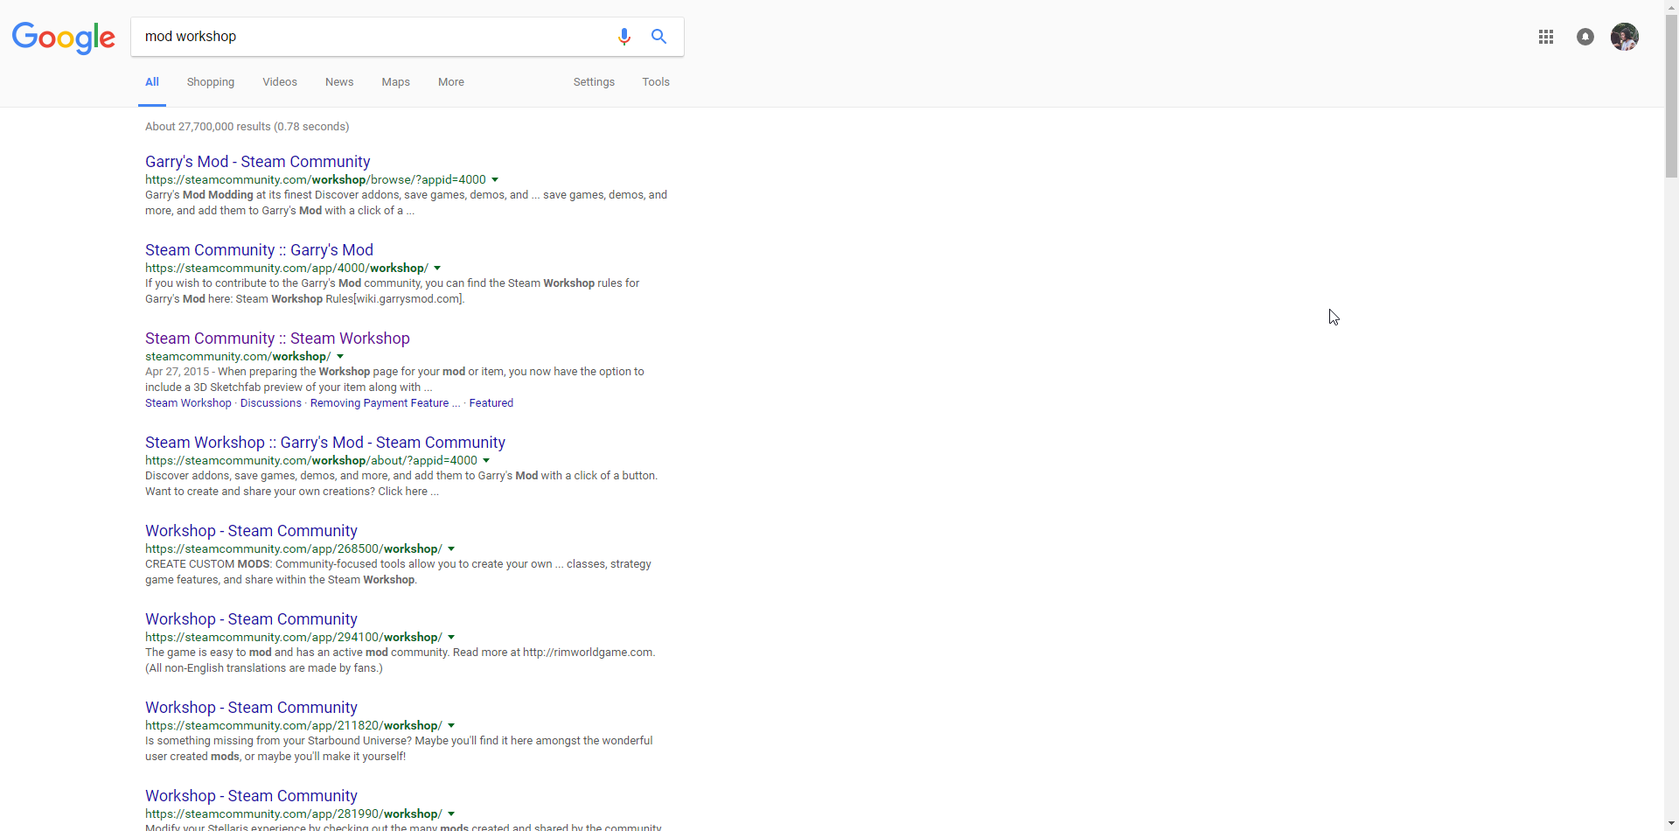
Task: Open the Google apps grid
Action: (1546, 37)
